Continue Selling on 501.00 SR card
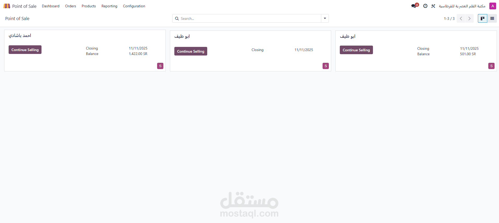The width and height of the screenshot is (499, 223). 356,50
